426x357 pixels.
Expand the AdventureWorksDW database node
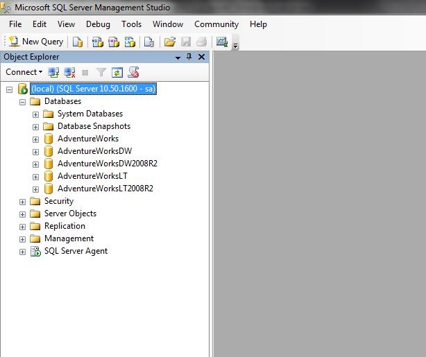pyautogui.click(x=35, y=152)
